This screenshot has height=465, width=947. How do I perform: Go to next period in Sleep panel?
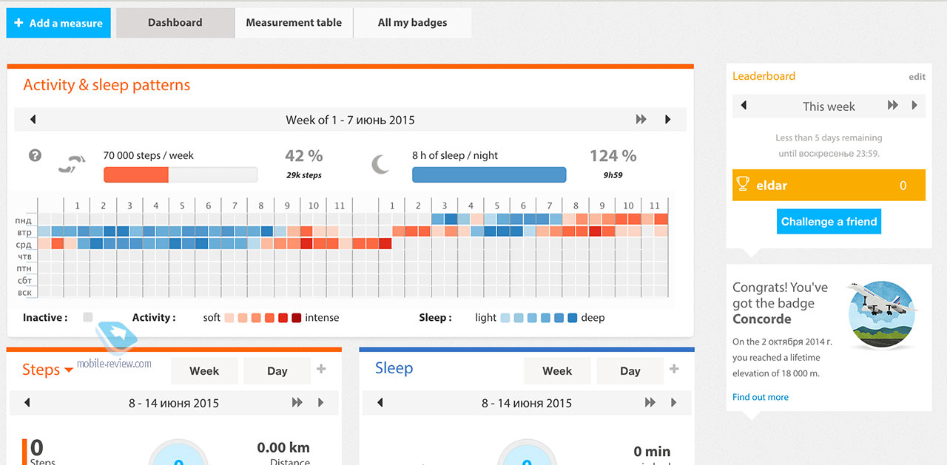[674, 403]
